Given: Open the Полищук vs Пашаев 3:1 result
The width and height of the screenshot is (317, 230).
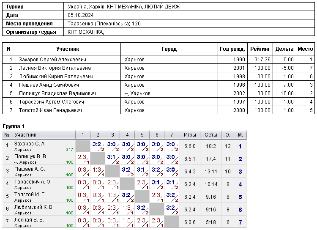Looking at the screenshot, I should coord(112,159).
